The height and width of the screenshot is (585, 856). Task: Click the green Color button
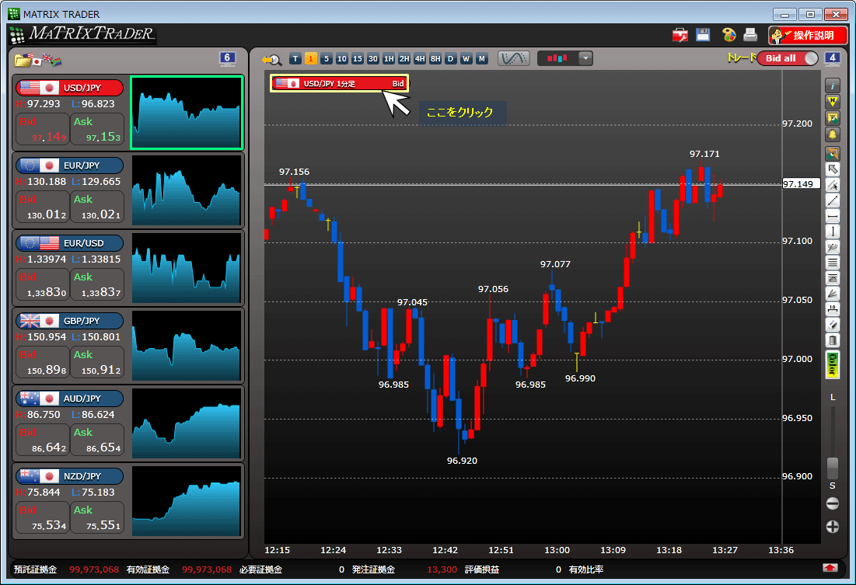(832, 364)
